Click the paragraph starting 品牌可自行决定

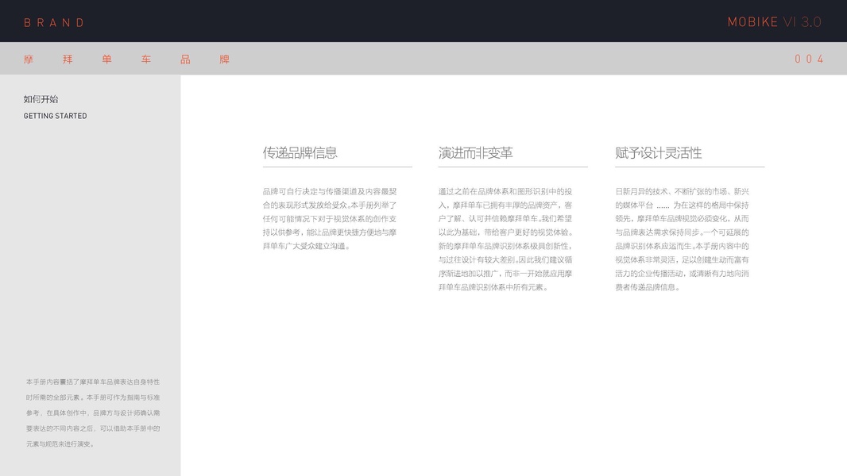pos(330,218)
